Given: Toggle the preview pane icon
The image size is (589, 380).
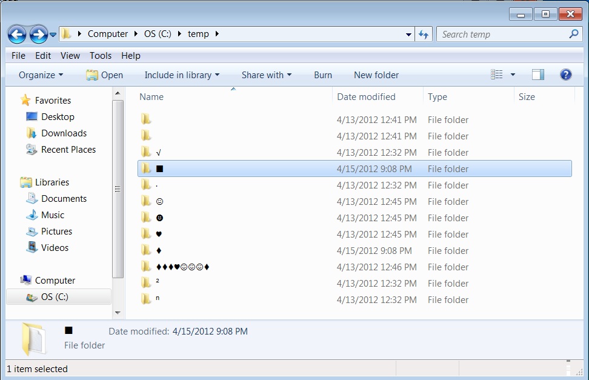Looking at the screenshot, I should click(537, 75).
